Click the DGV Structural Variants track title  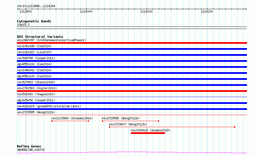click(40, 37)
